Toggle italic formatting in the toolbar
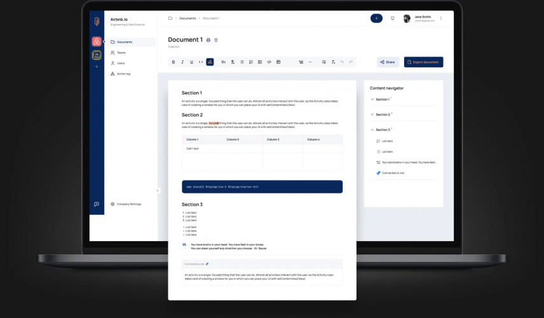The image size is (544, 318). tap(182, 62)
